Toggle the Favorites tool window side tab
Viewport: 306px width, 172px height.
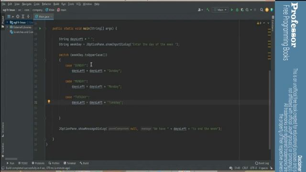[3, 150]
